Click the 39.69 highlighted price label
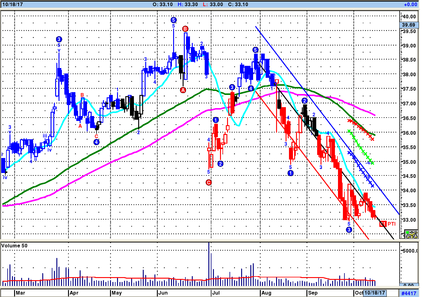The height and width of the screenshot is (297, 429). tap(409, 25)
